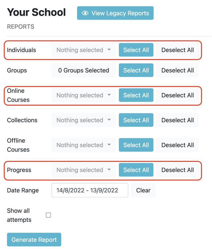
Task: Open the 0 Groups Selected picker
Action: 84,70
